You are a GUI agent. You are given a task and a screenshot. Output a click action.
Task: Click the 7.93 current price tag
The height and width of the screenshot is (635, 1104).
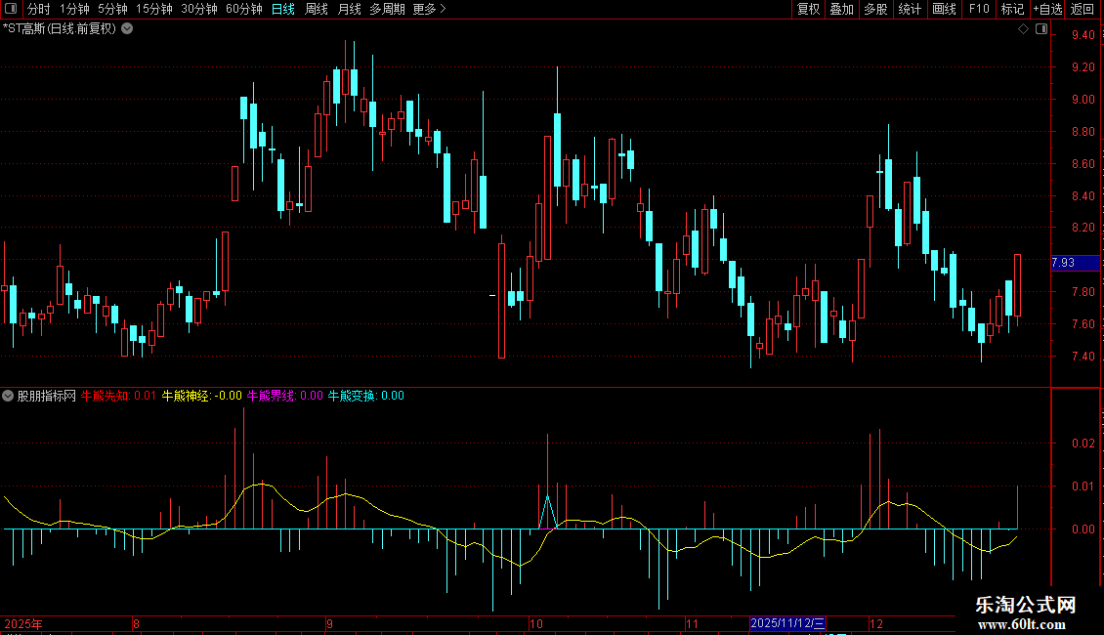[1075, 263]
